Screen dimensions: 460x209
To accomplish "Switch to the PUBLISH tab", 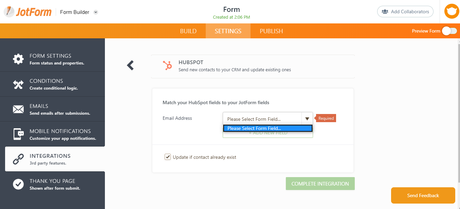I will pos(271,31).
